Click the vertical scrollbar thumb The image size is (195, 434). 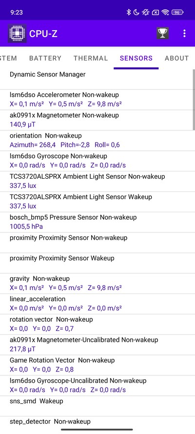pyautogui.click(x=194, y=100)
